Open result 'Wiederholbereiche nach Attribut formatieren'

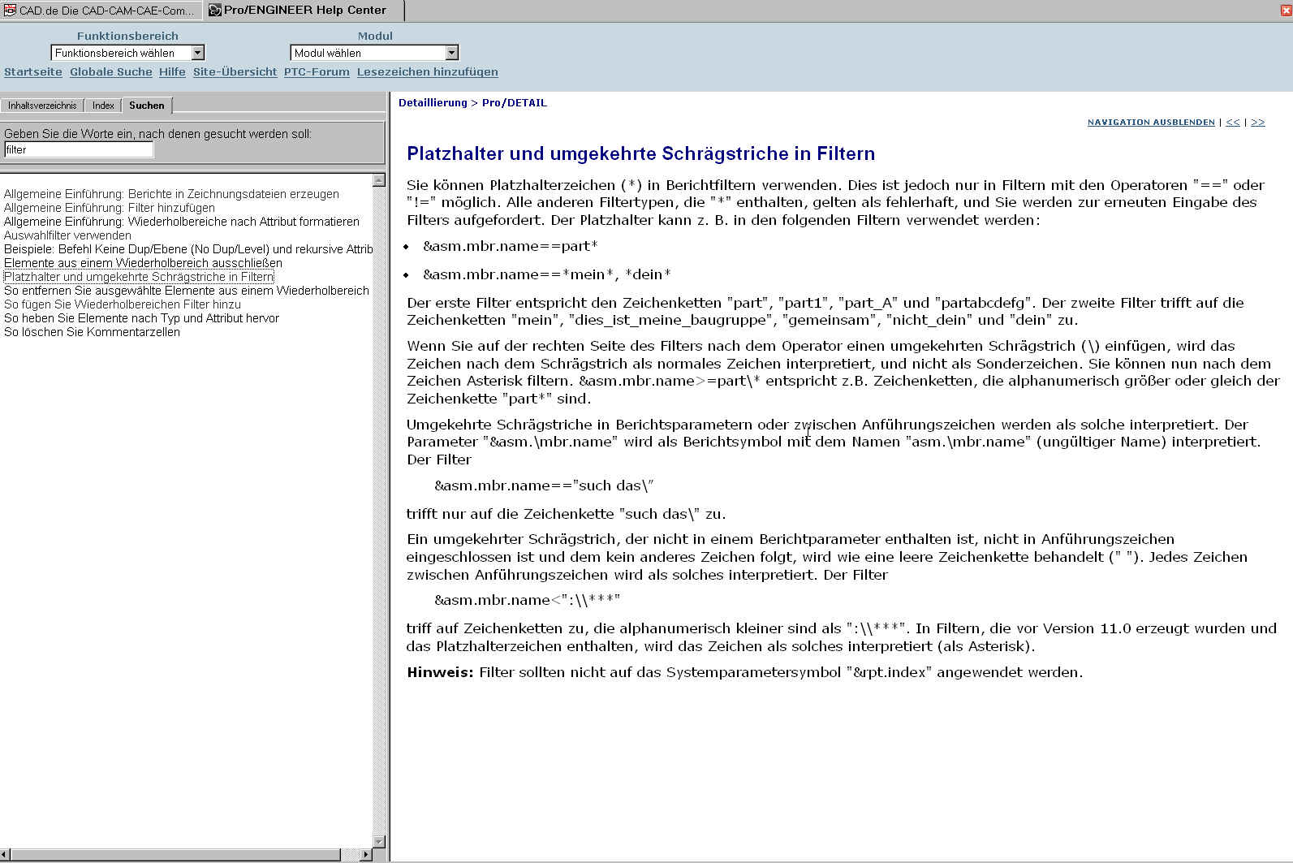182,222
